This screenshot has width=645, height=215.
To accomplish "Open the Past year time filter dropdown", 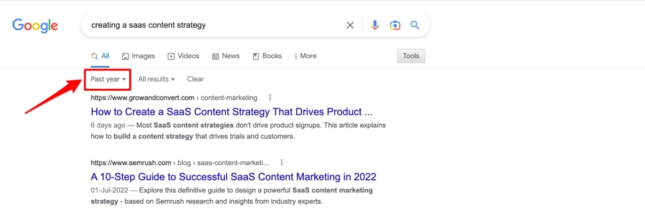I will pyautogui.click(x=108, y=79).
